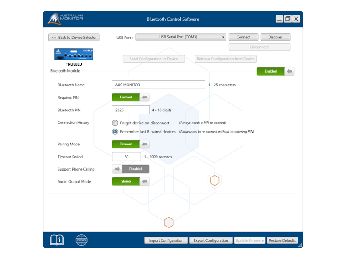346x259 pixels.
Task: Select Remember last 8 paired devices
Action: point(115,132)
